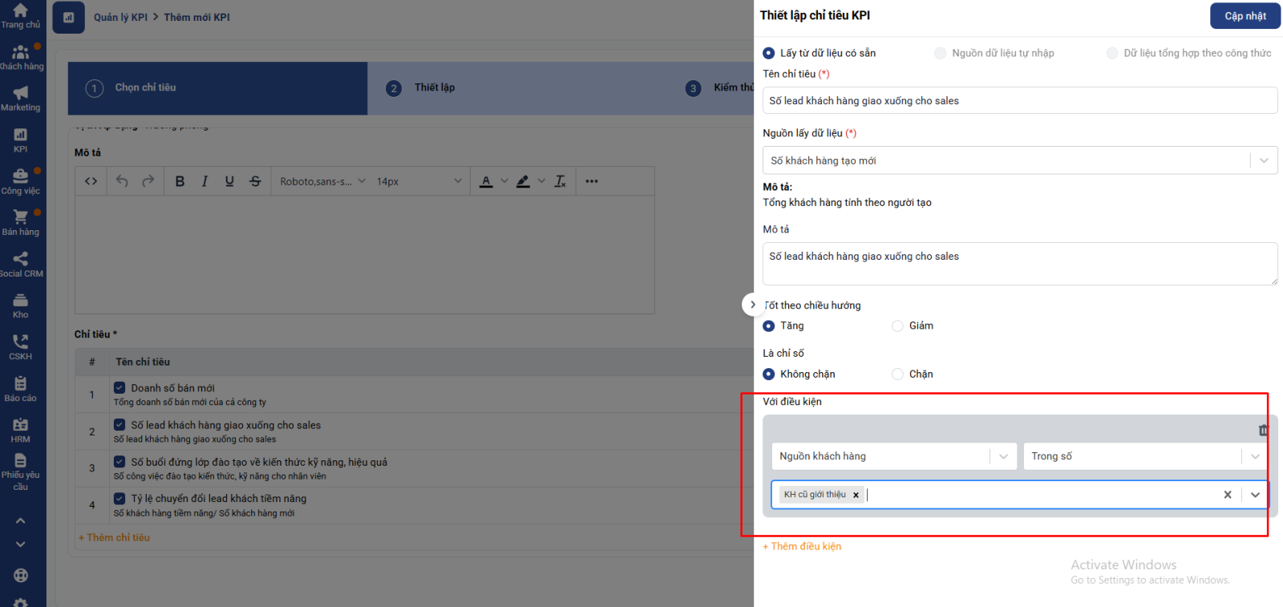Uncheck 'Doanh số bán mới' checkbox
The image size is (1283, 607).
[119, 387]
